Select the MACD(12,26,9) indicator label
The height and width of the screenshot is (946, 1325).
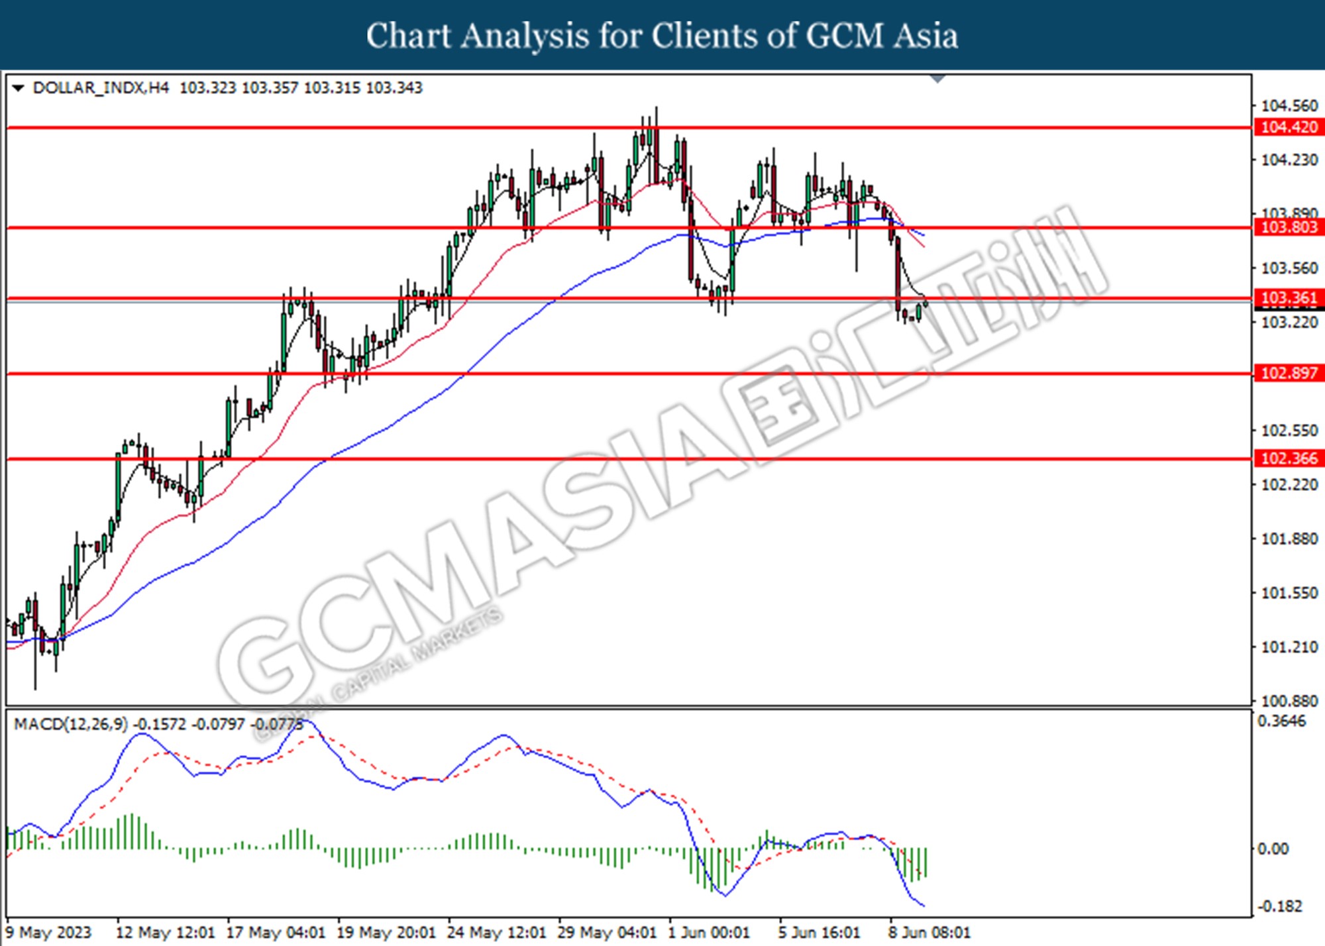(71, 724)
